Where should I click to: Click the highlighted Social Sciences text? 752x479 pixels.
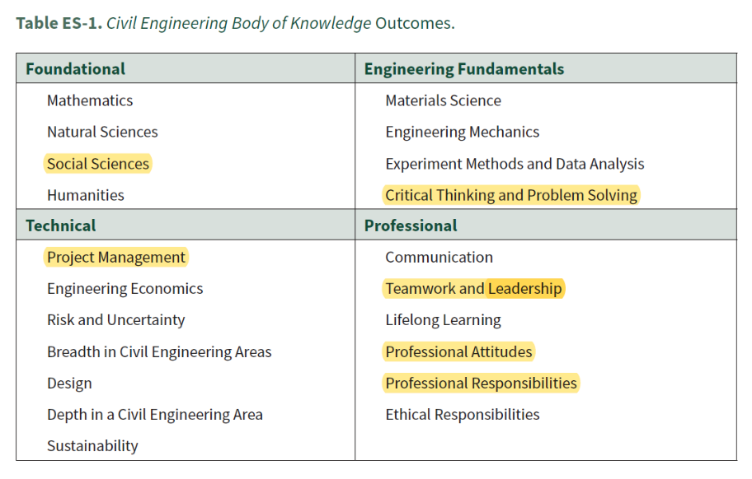[98, 164]
